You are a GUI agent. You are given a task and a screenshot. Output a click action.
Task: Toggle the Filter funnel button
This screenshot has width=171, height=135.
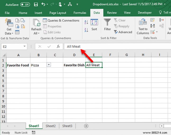point(107,25)
